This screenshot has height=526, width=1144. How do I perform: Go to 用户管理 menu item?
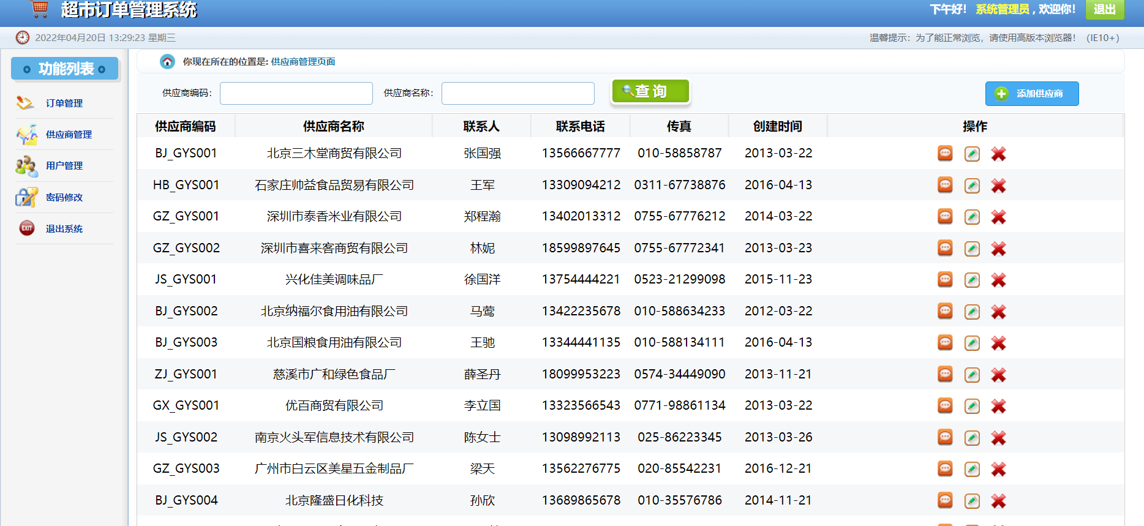pyautogui.click(x=64, y=166)
